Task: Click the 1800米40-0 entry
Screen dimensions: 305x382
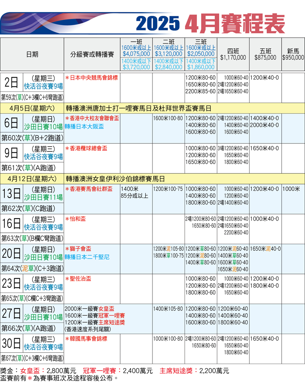Action: click(264, 286)
